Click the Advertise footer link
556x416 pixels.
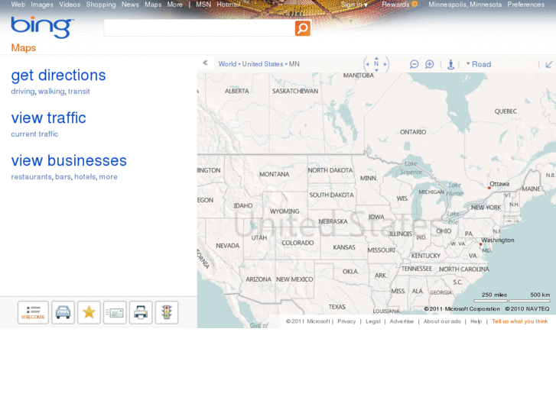click(x=402, y=321)
